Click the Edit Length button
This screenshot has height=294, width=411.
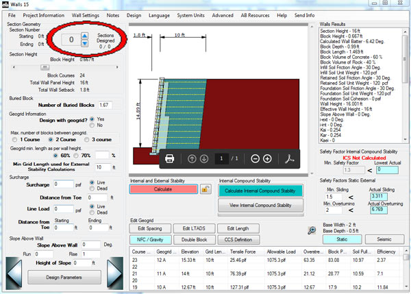click(x=238, y=228)
